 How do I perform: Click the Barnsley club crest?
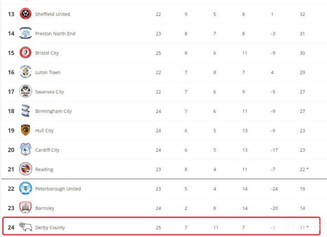[x=25, y=208]
